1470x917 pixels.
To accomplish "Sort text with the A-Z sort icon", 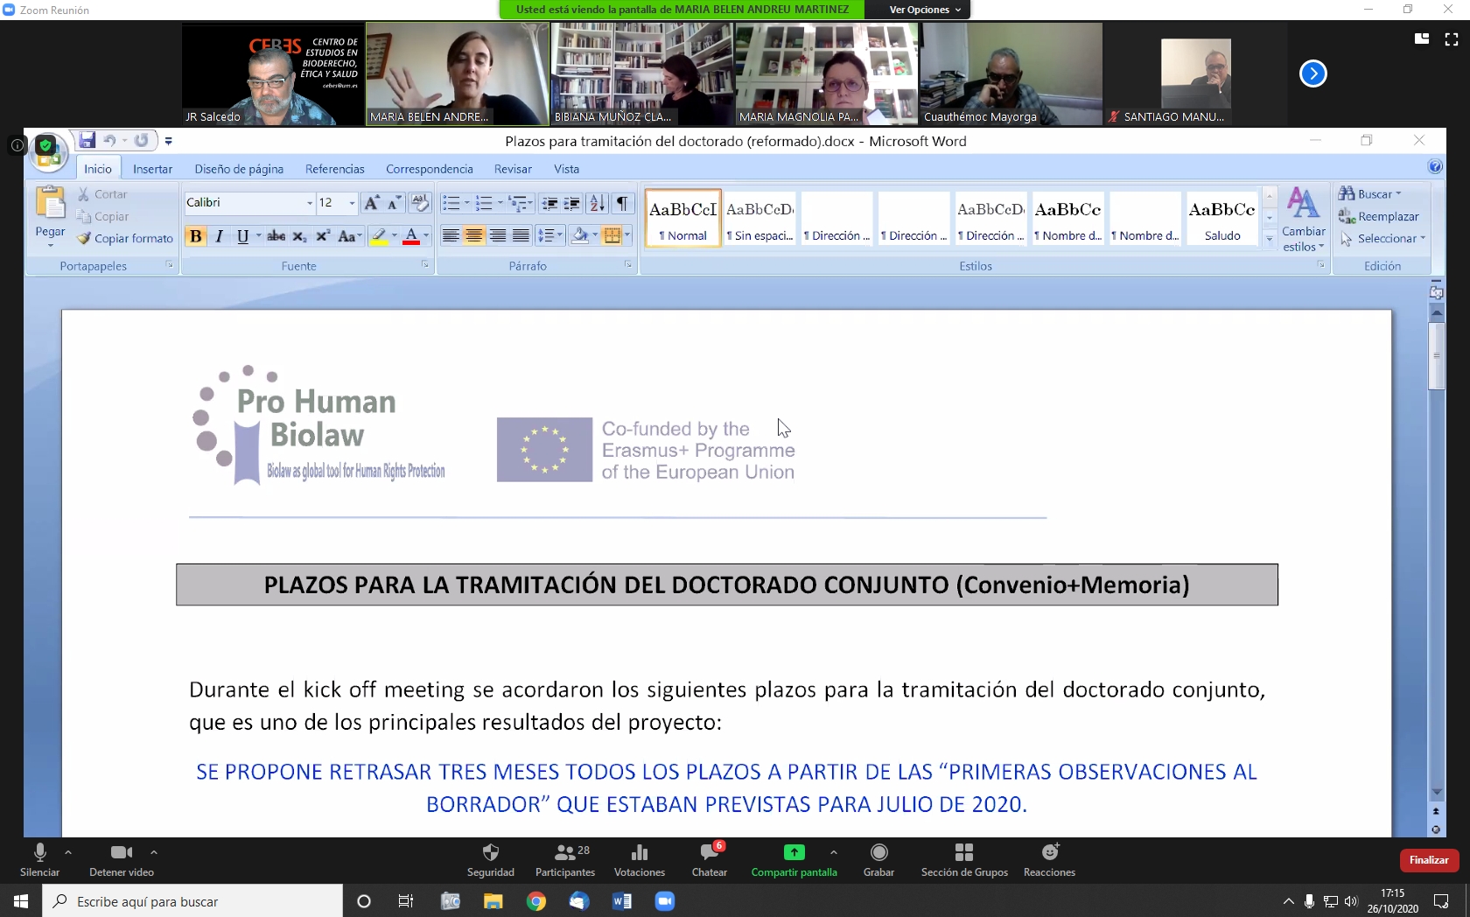I will coord(597,204).
